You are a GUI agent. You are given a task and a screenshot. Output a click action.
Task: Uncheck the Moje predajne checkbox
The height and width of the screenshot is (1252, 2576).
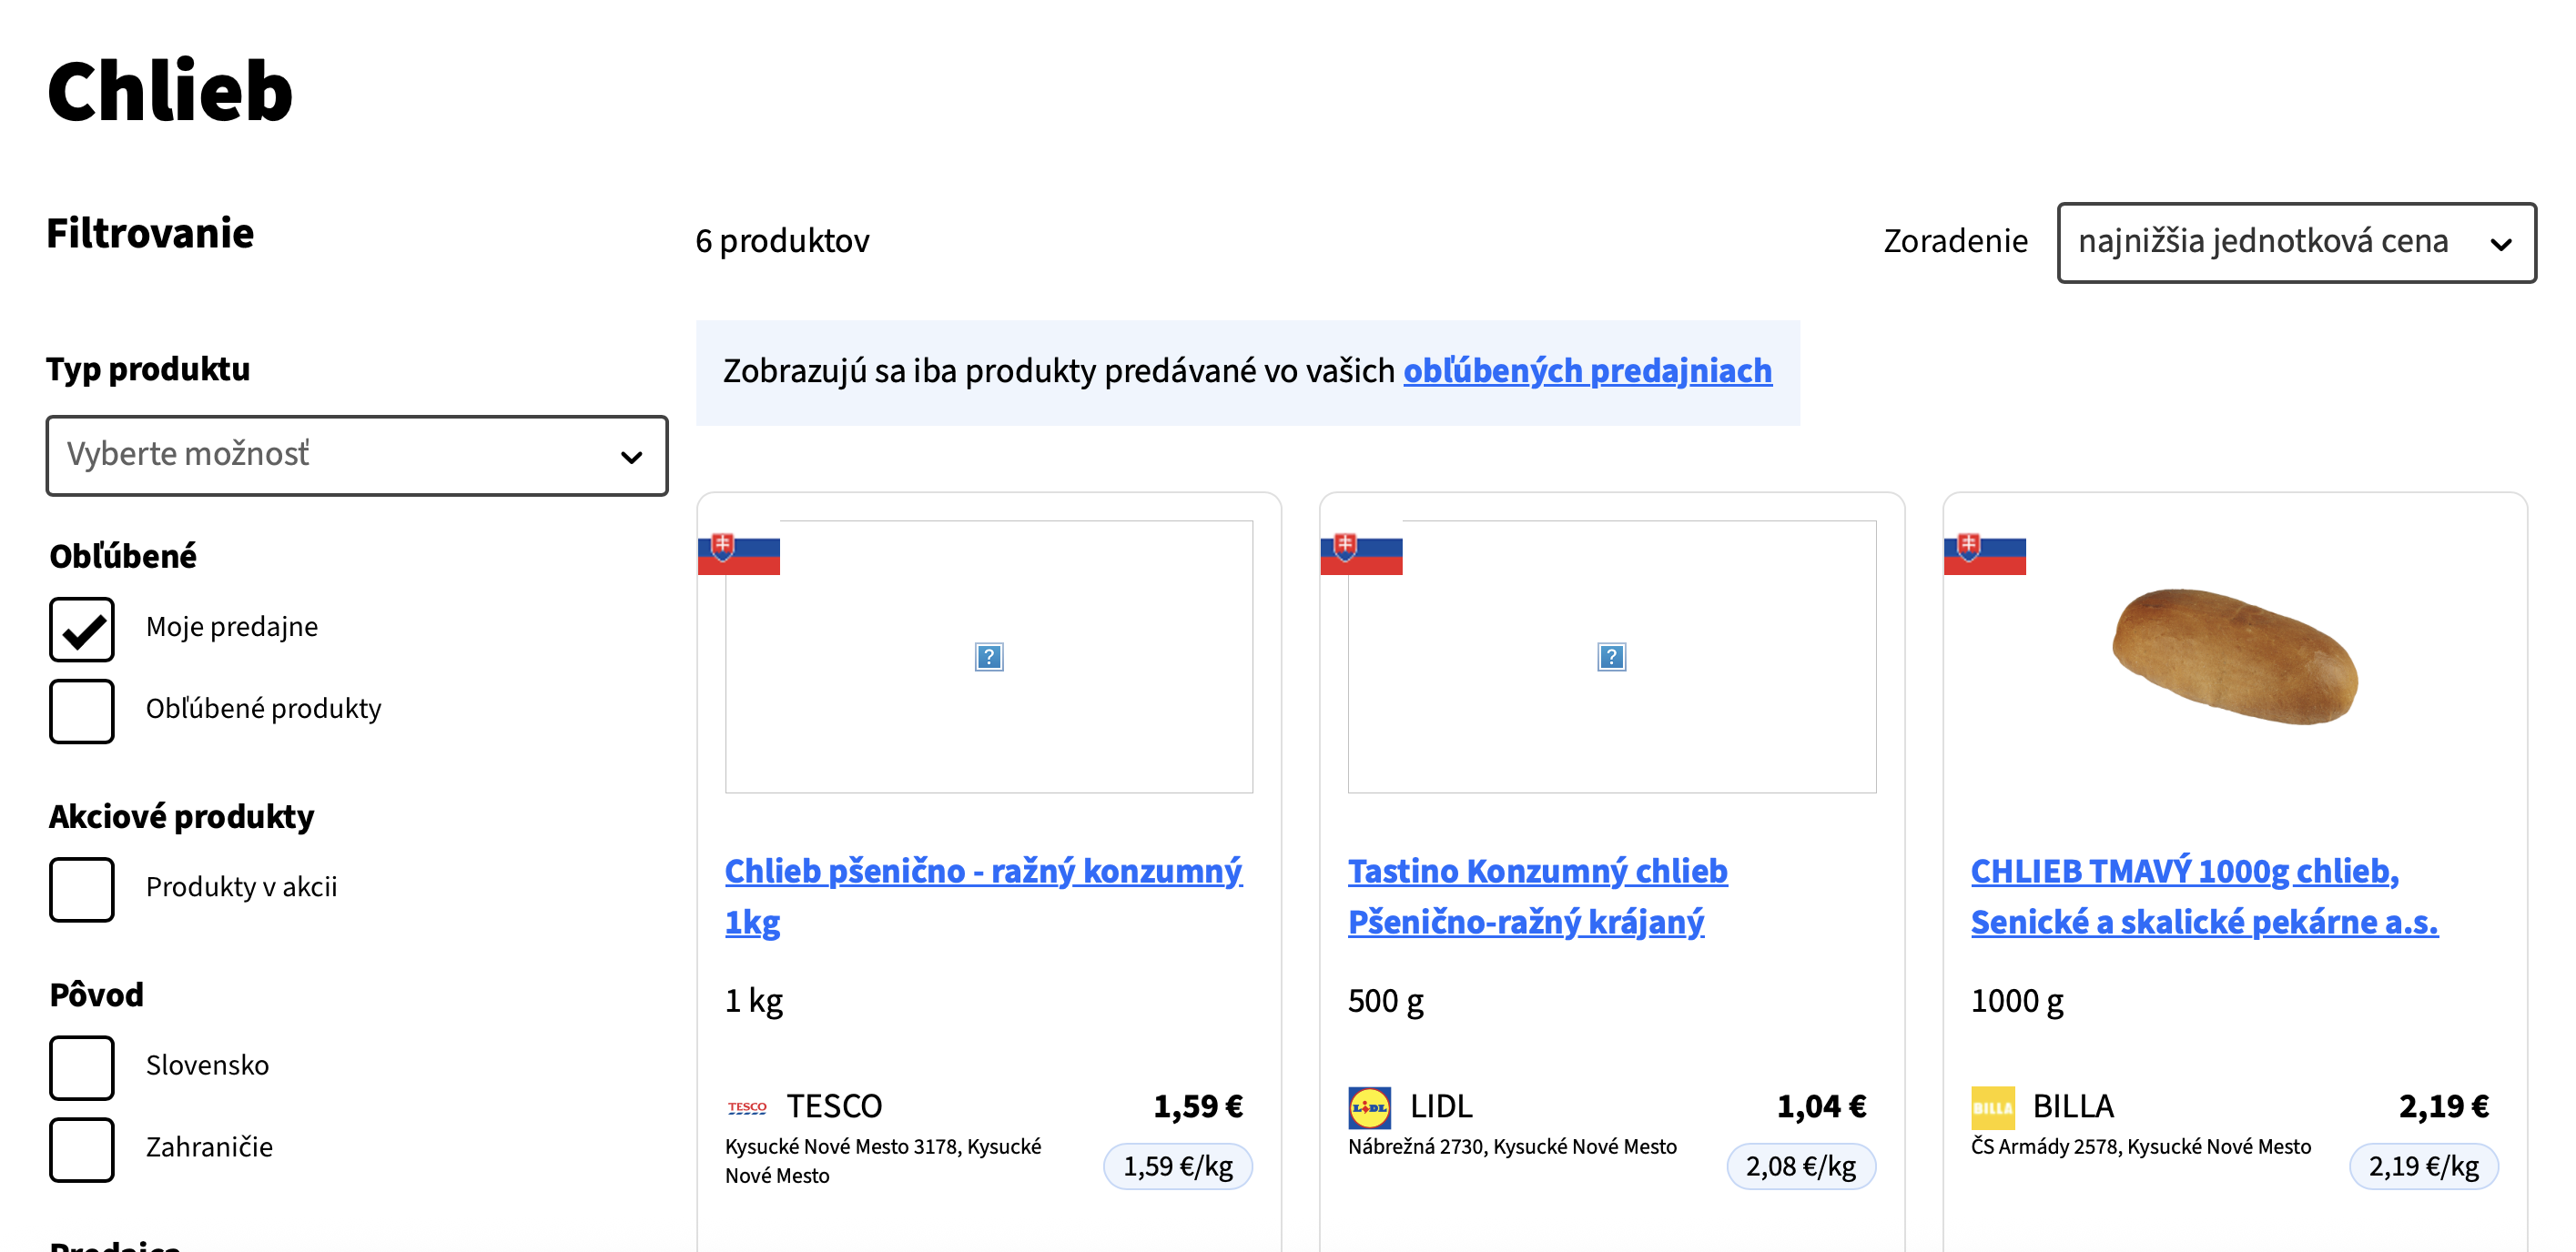(82, 629)
